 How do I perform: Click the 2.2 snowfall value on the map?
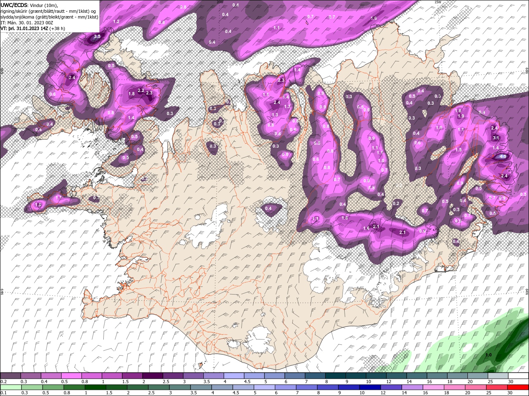coord(141,90)
